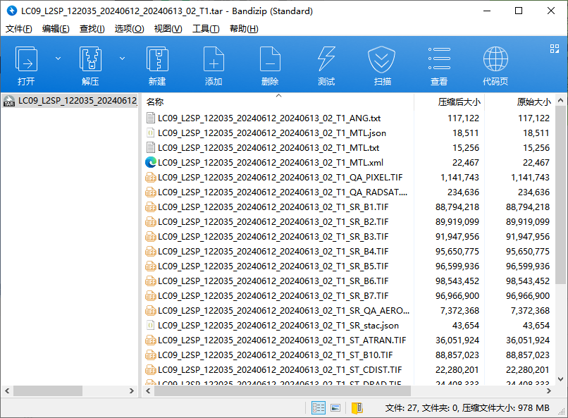Click file list vertical scrollbar up arrow

click(x=560, y=100)
